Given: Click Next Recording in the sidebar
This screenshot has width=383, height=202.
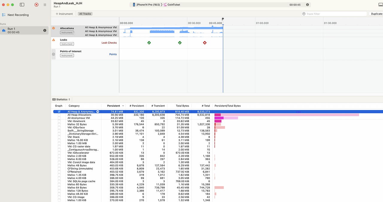Looking at the screenshot, I should [18, 15].
